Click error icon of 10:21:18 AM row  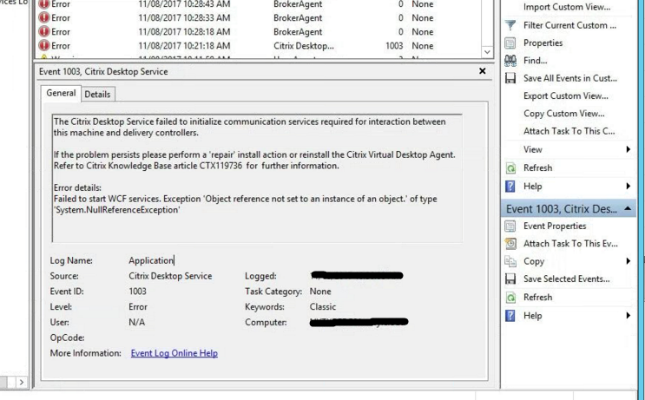tap(43, 46)
